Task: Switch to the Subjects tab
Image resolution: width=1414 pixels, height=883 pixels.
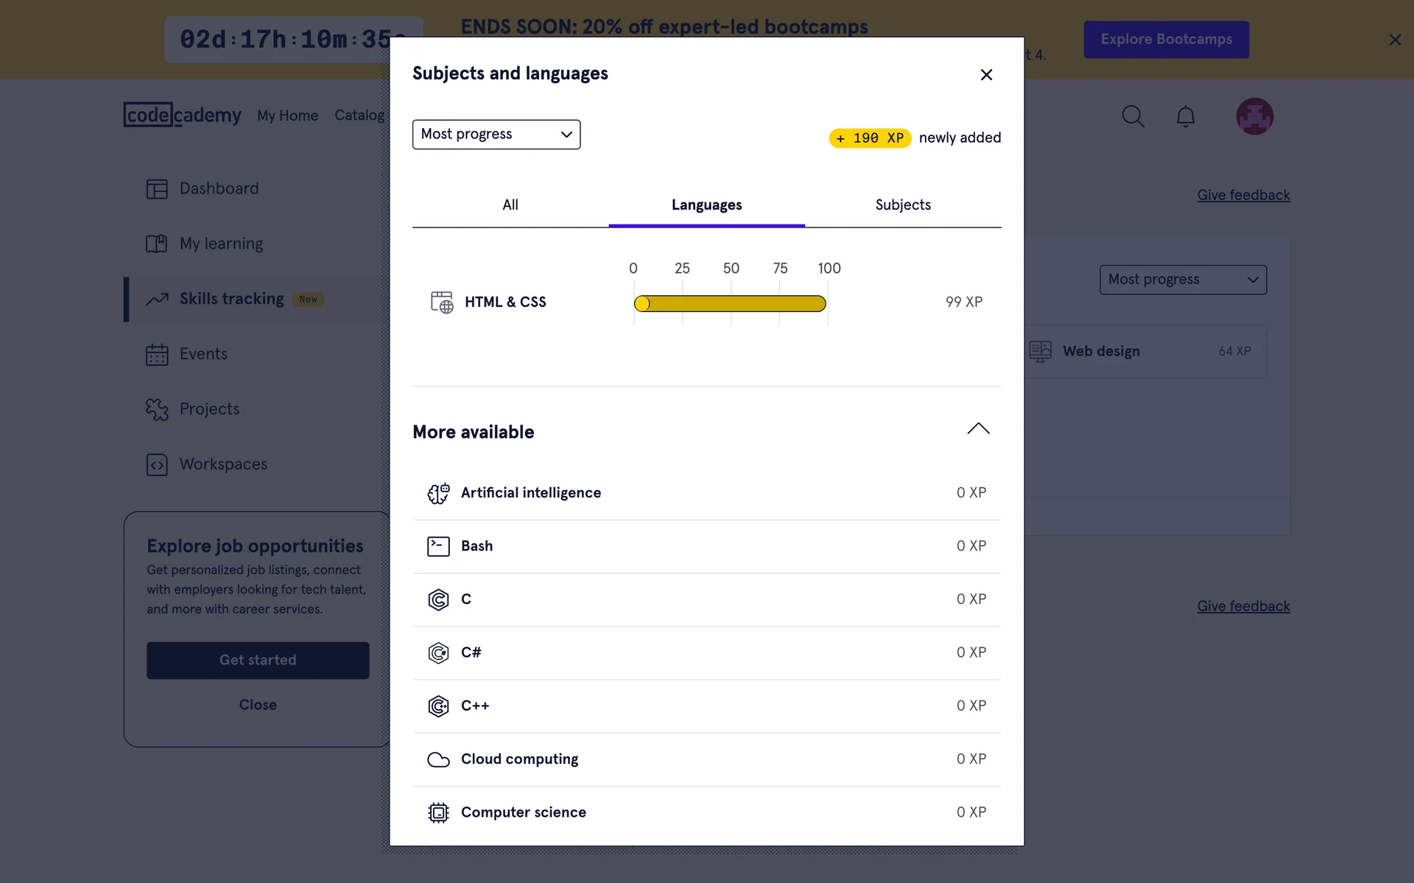Action: point(902,205)
